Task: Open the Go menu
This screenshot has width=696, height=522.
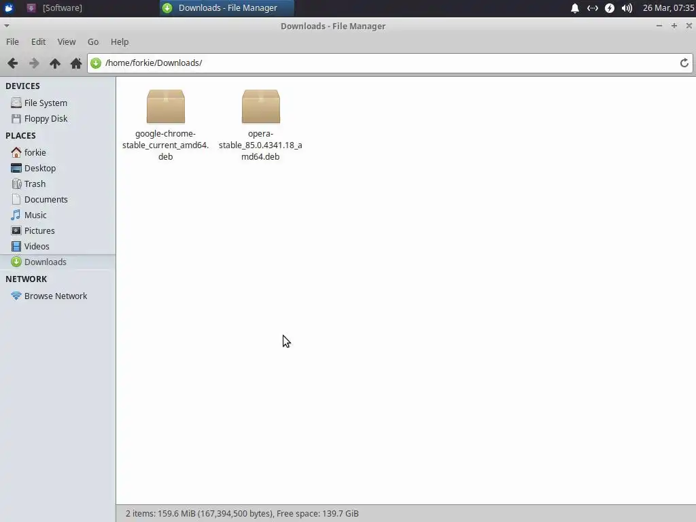Action: pos(92,41)
